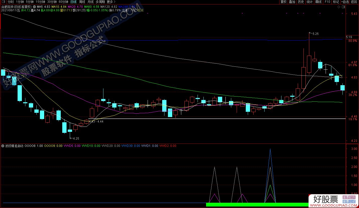
Task: Click the 换0.79% turnover value
Action: (x=115, y=10)
